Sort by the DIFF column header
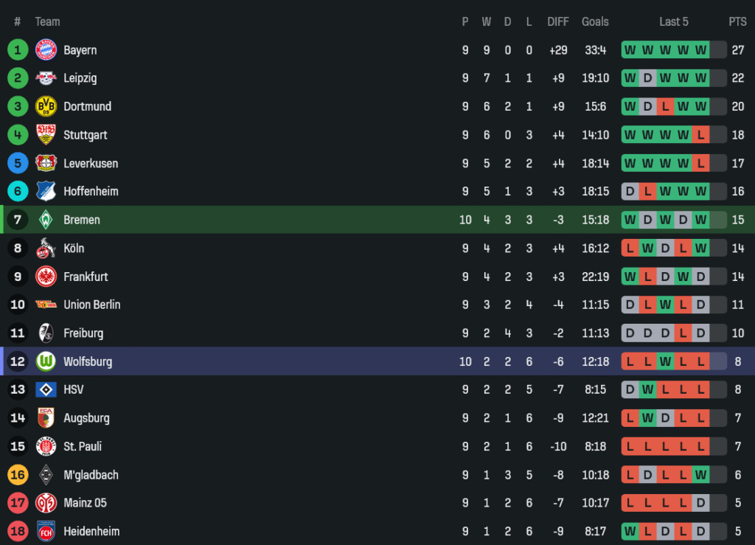The image size is (755, 545). [x=558, y=21]
